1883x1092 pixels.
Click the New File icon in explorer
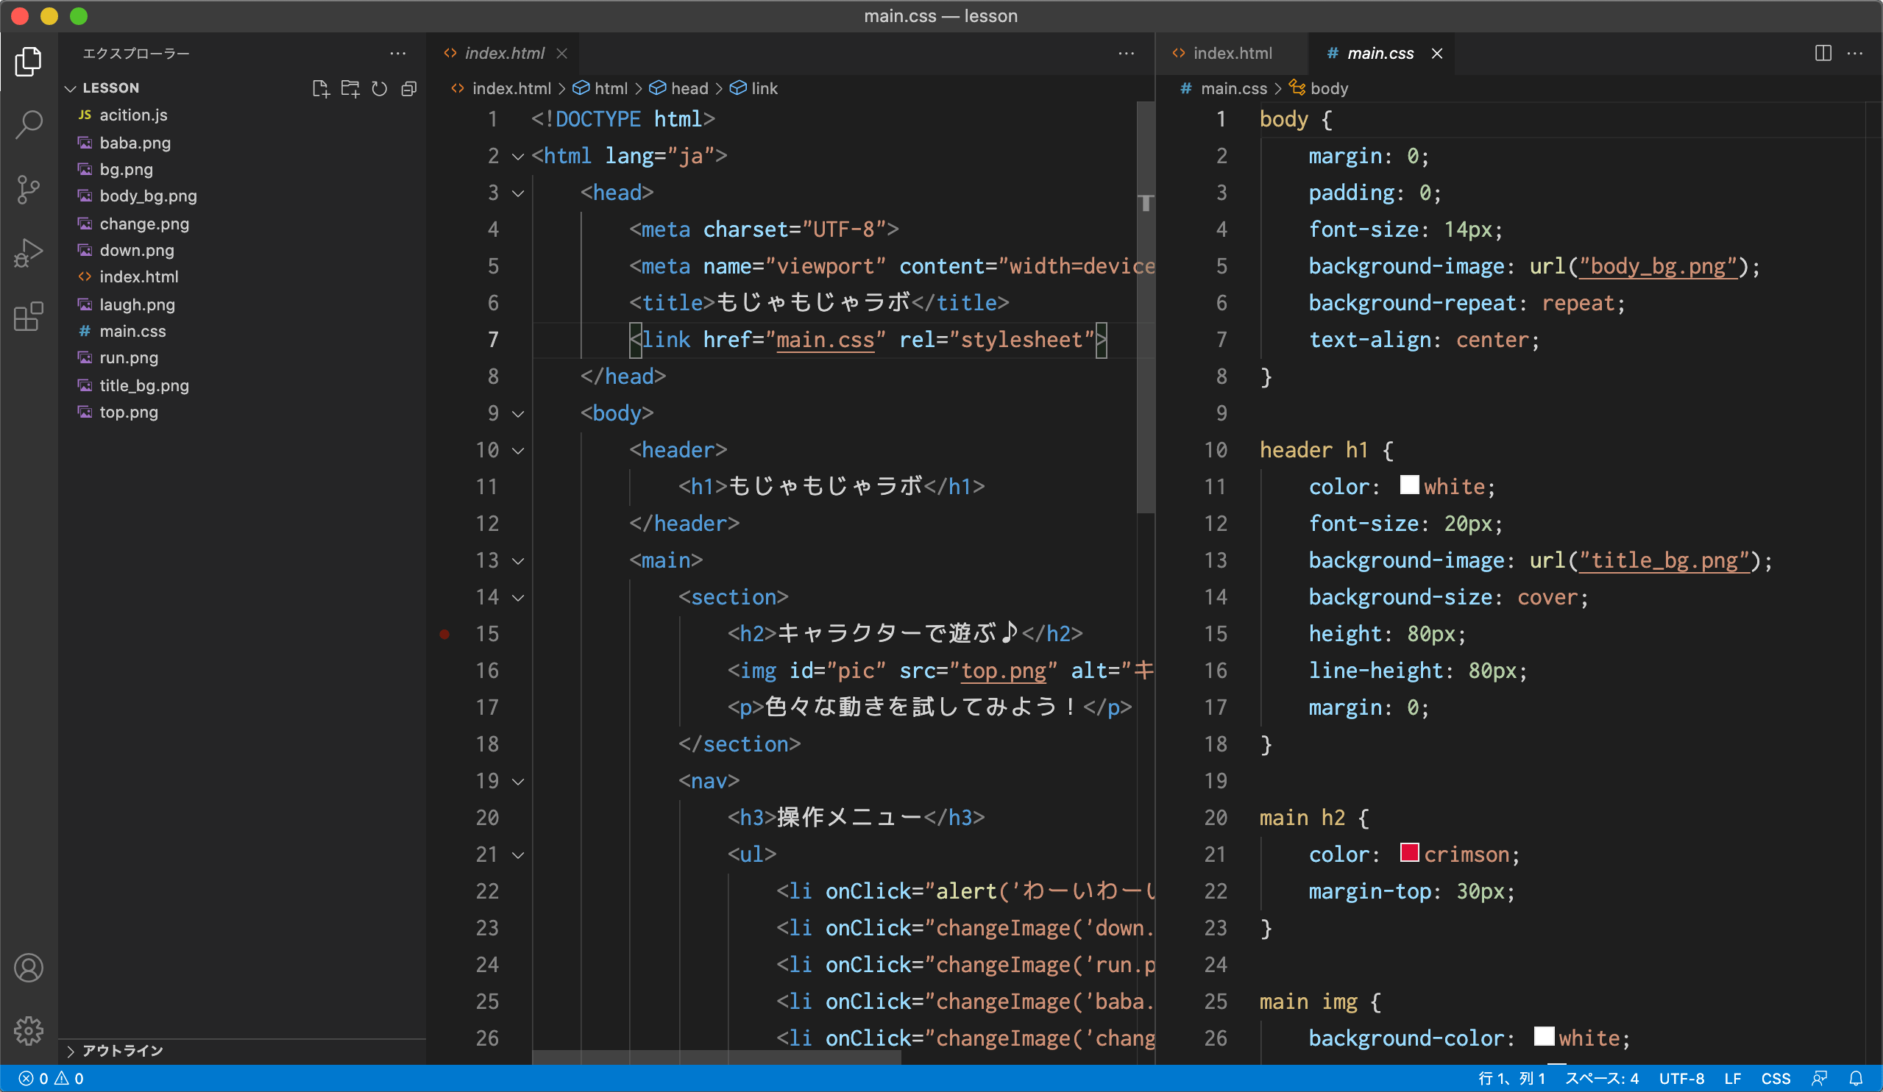click(321, 89)
